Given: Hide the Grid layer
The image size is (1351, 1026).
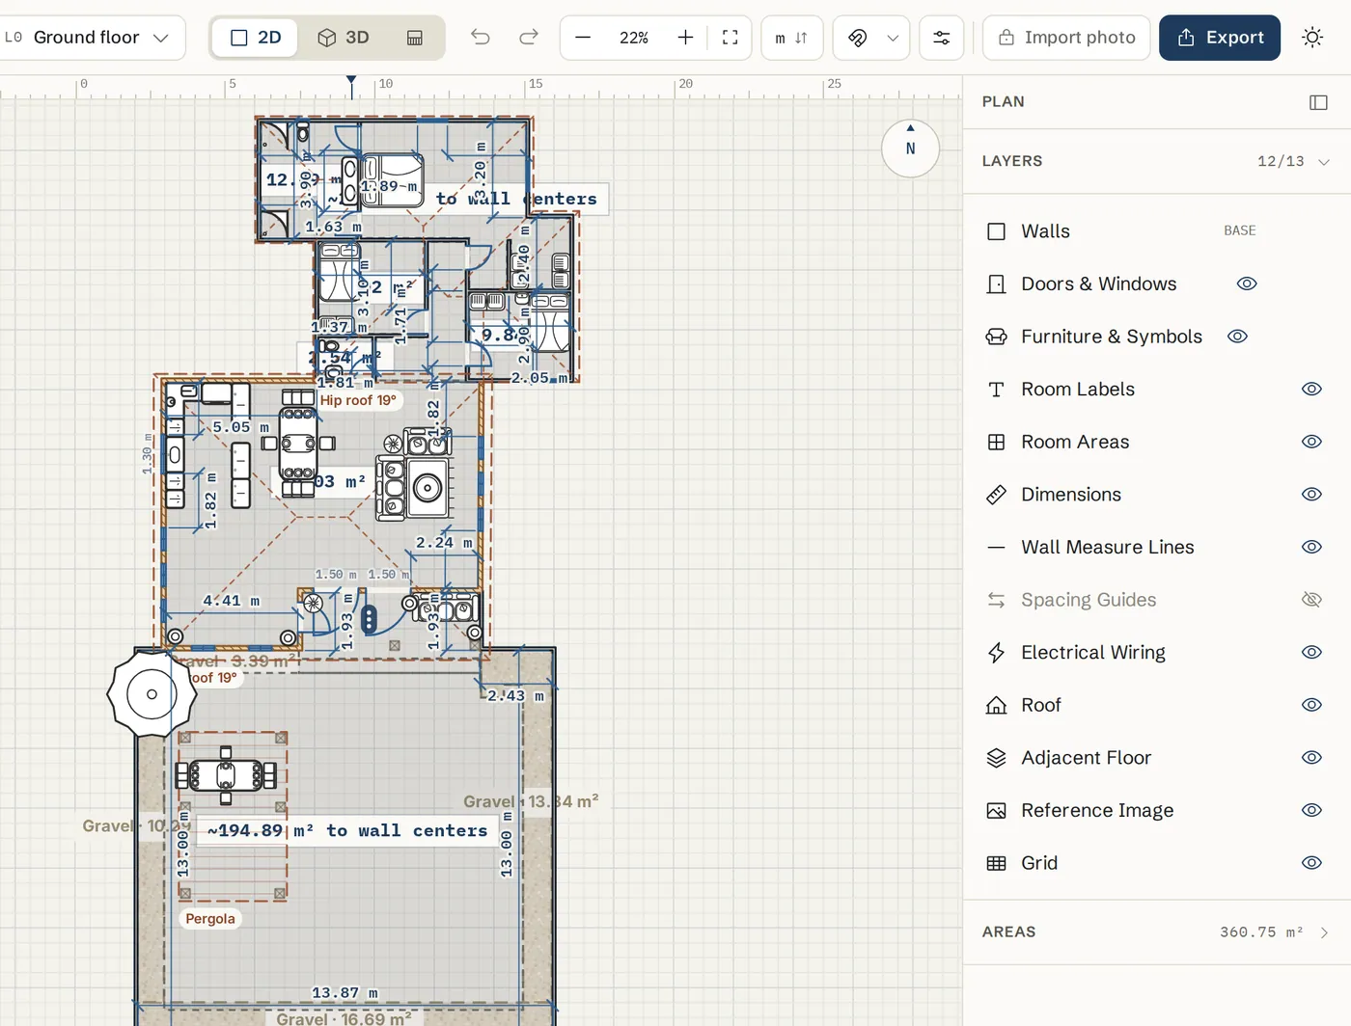Looking at the screenshot, I should point(1311,863).
